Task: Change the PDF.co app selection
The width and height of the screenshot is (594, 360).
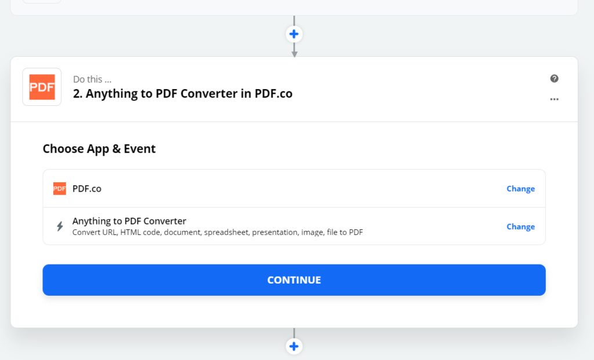Action: pos(520,189)
